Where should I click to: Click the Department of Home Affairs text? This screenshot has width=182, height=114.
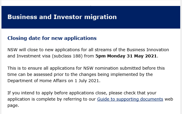click(x=37, y=81)
